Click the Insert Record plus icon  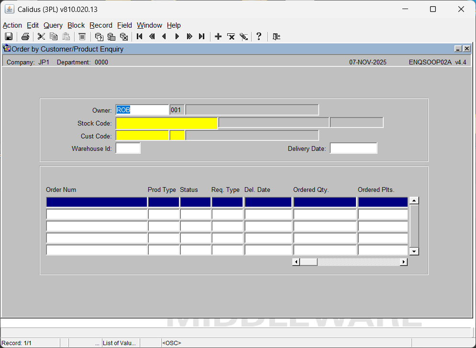click(x=218, y=37)
